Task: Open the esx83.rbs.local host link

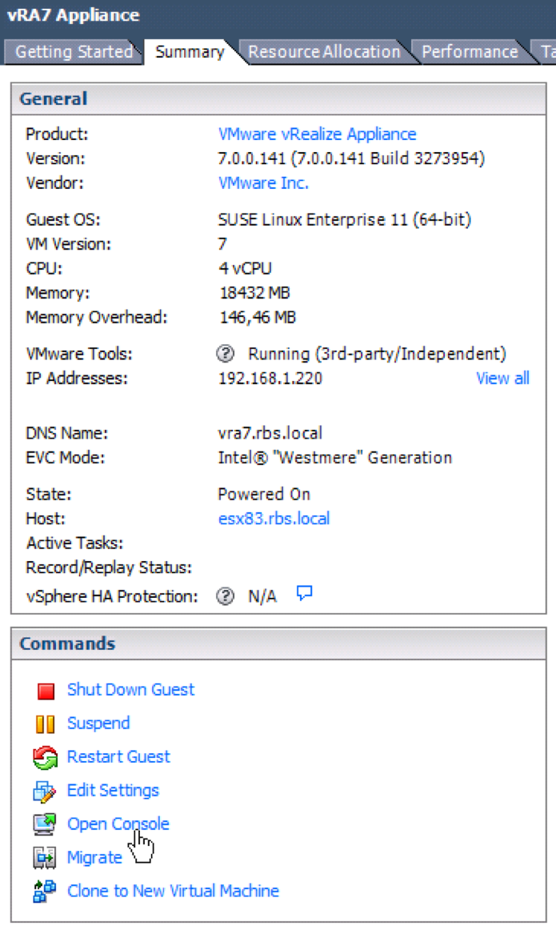Action: click(274, 519)
